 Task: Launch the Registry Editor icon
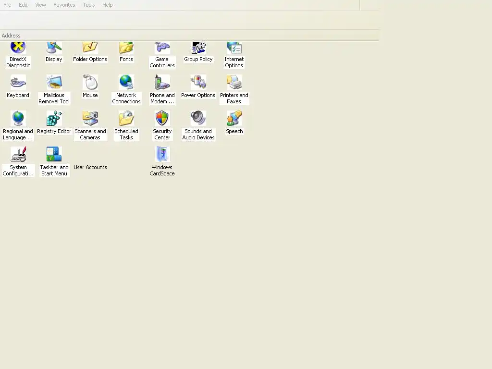54,118
